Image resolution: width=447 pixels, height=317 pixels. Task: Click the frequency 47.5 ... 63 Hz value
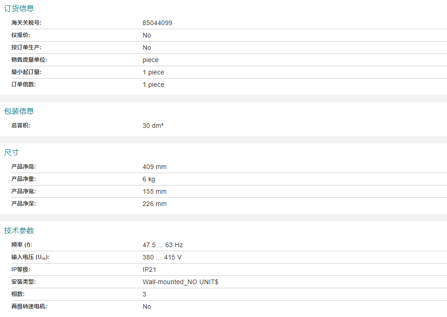coord(163,245)
